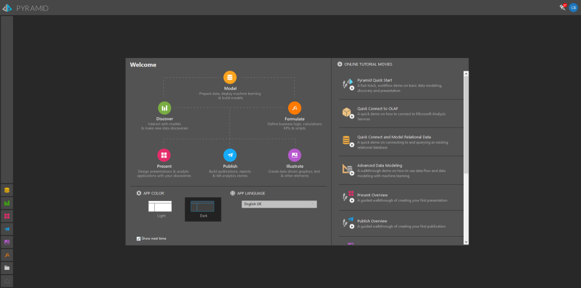581x288 pixels.
Task: Click the orange Model icon in workflow diagram
Action: [230, 77]
